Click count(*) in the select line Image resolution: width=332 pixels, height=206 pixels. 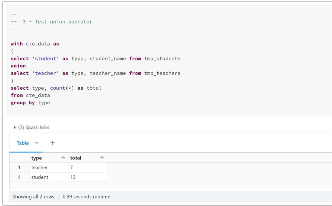pyautogui.click(x=62, y=88)
